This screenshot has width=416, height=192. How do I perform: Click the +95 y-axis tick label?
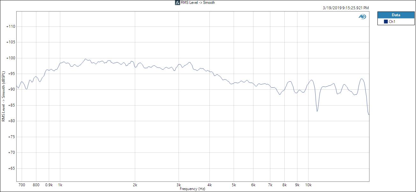pos(12,74)
